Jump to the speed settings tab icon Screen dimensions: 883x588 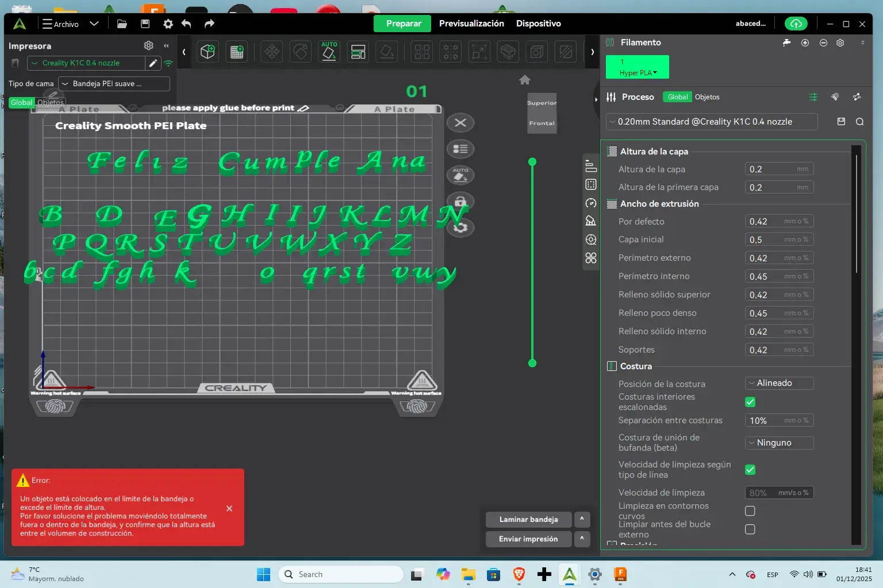[x=590, y=203]
